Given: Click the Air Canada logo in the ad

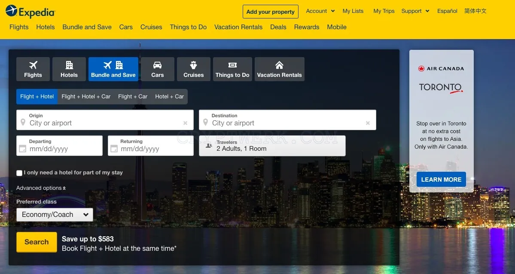Looking at the screenshot, I should point(441,69).
